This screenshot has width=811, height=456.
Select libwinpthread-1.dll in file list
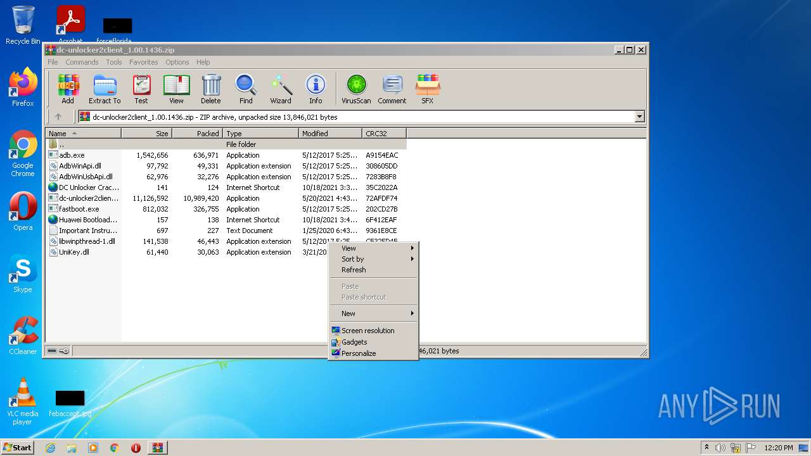(226, 241)
